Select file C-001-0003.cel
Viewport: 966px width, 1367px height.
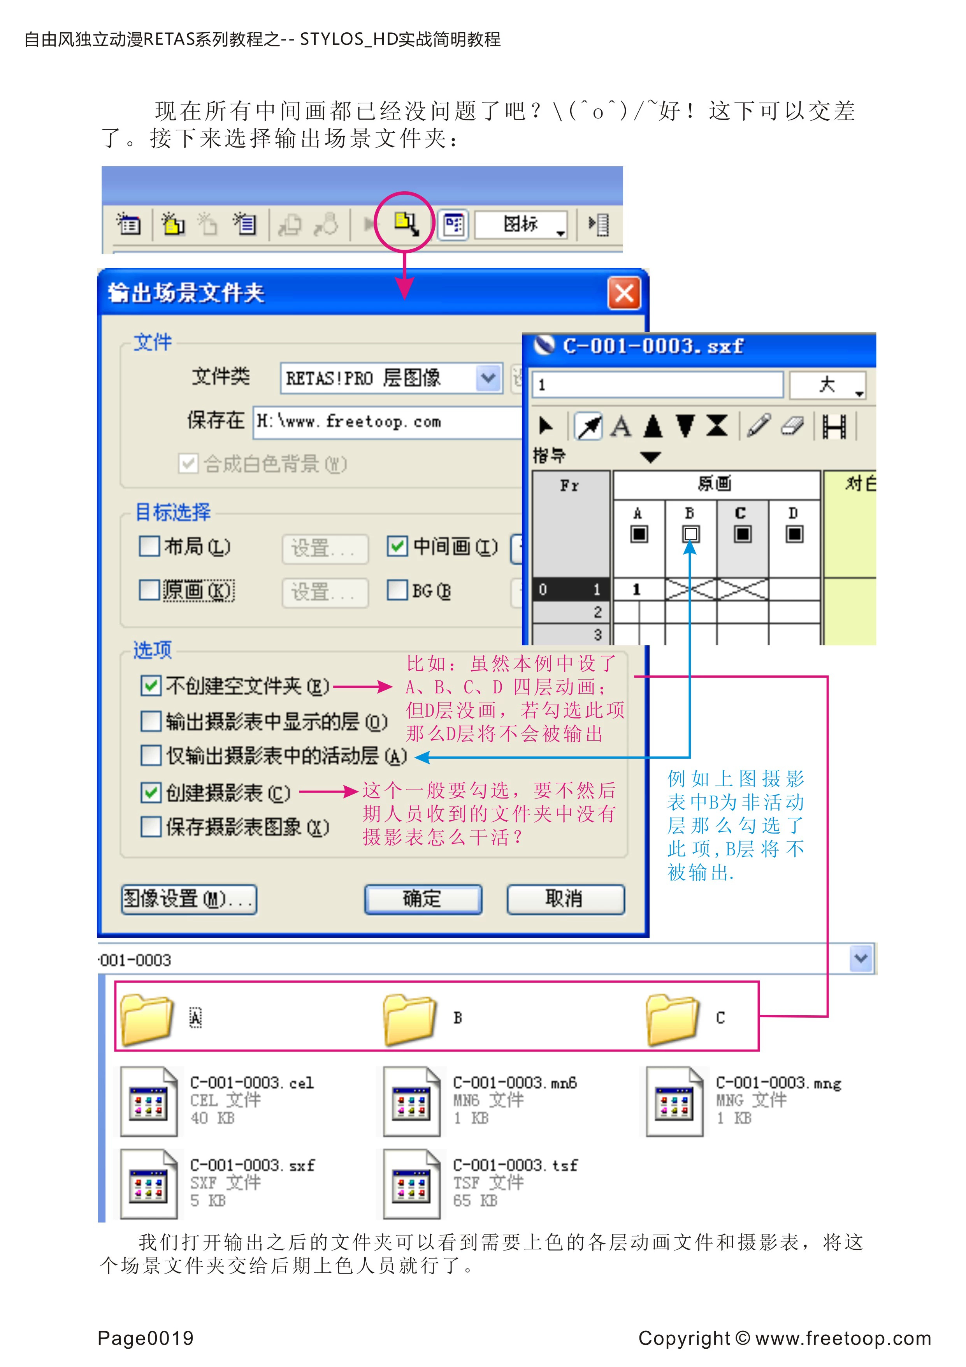coord(217,1101)
